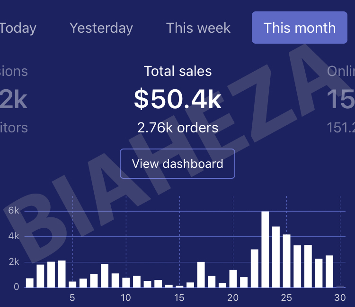
Task: Tap the partially visible Online card on right
Action: point(341,99)
